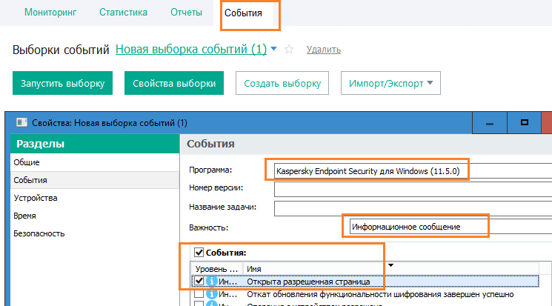
Task: Switch to the Статистика tab
Action: tap(123, 13)
